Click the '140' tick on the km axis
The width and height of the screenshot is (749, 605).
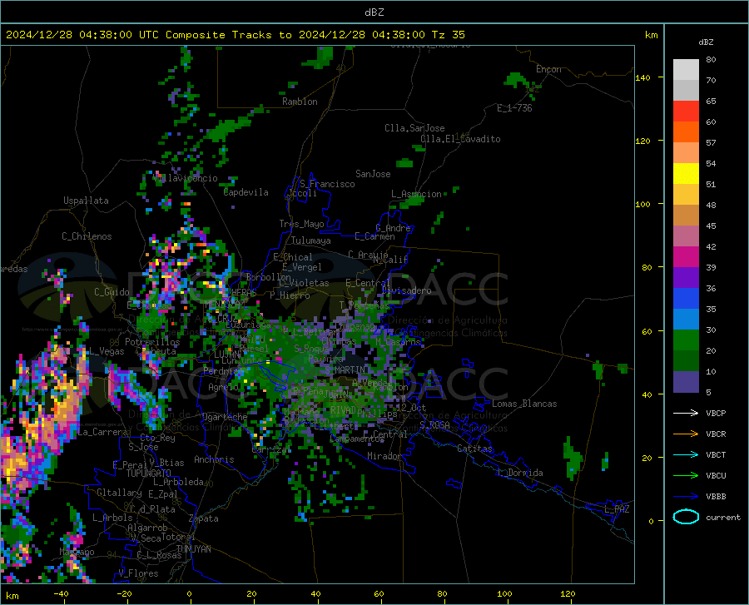[x=643, y=77]
